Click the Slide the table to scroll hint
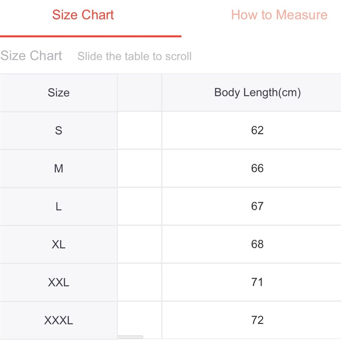This screenshot has width=341, height=341. (x=134, y=56)
